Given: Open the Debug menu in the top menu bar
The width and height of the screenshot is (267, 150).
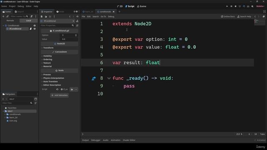Looking at the screenshot, I should click(20, 6).
